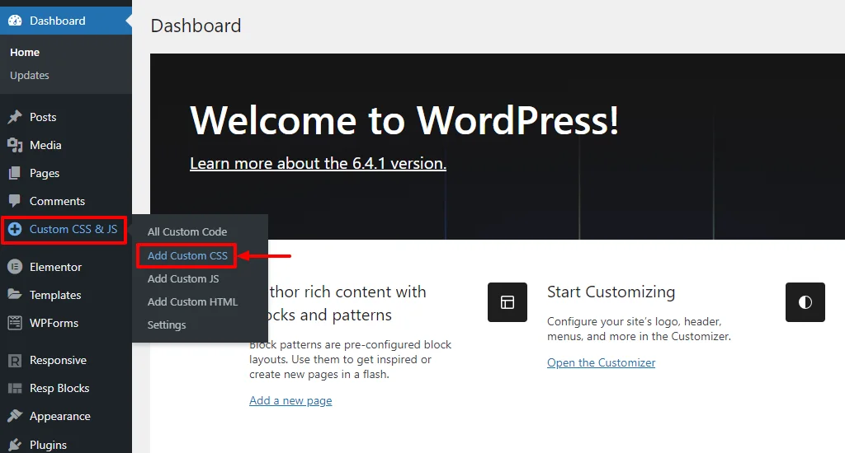This screenshot has height=453, width=845.
Task: Follow Learn more about 6.4.1 version link
Action: point(318,163)
